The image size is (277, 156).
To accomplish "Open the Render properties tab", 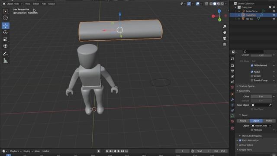I will [x=232, y=65].
